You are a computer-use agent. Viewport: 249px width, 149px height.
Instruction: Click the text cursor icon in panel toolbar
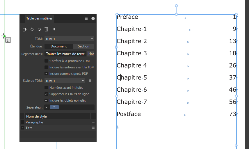click(54, 29)
